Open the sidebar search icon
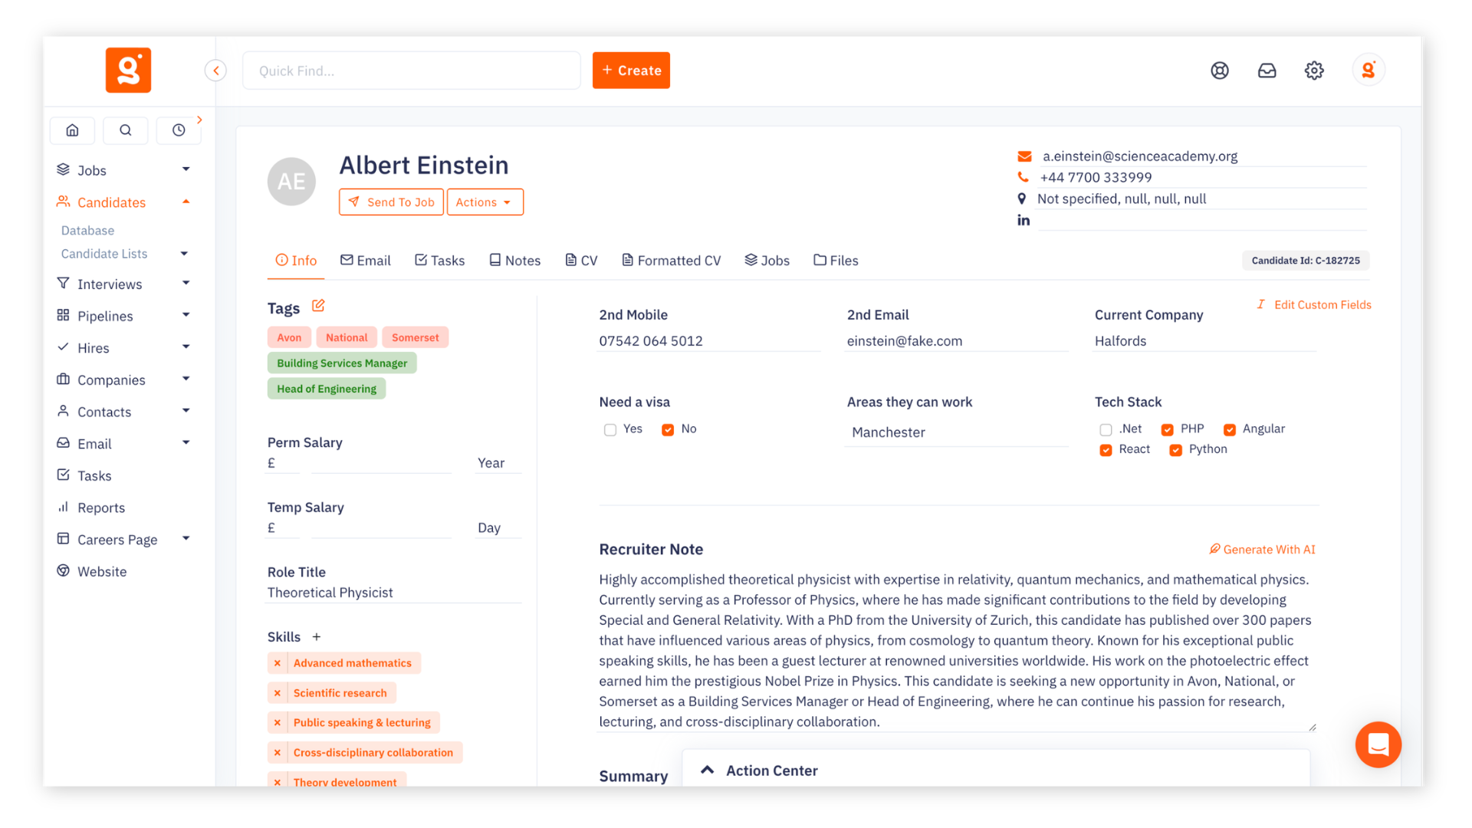Screen dimensions: 1472x828 point(126,130)
